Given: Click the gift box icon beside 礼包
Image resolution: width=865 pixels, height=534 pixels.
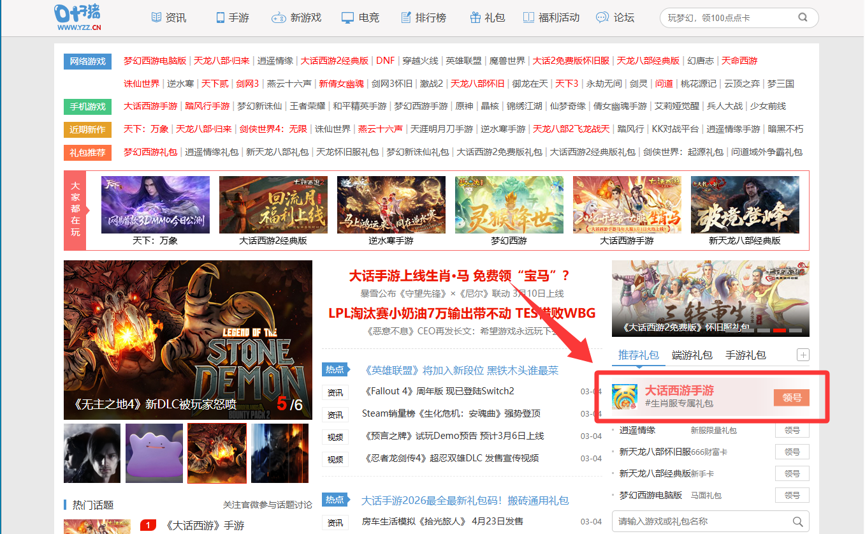Looking at the screenshot, I should coord(475,18).
